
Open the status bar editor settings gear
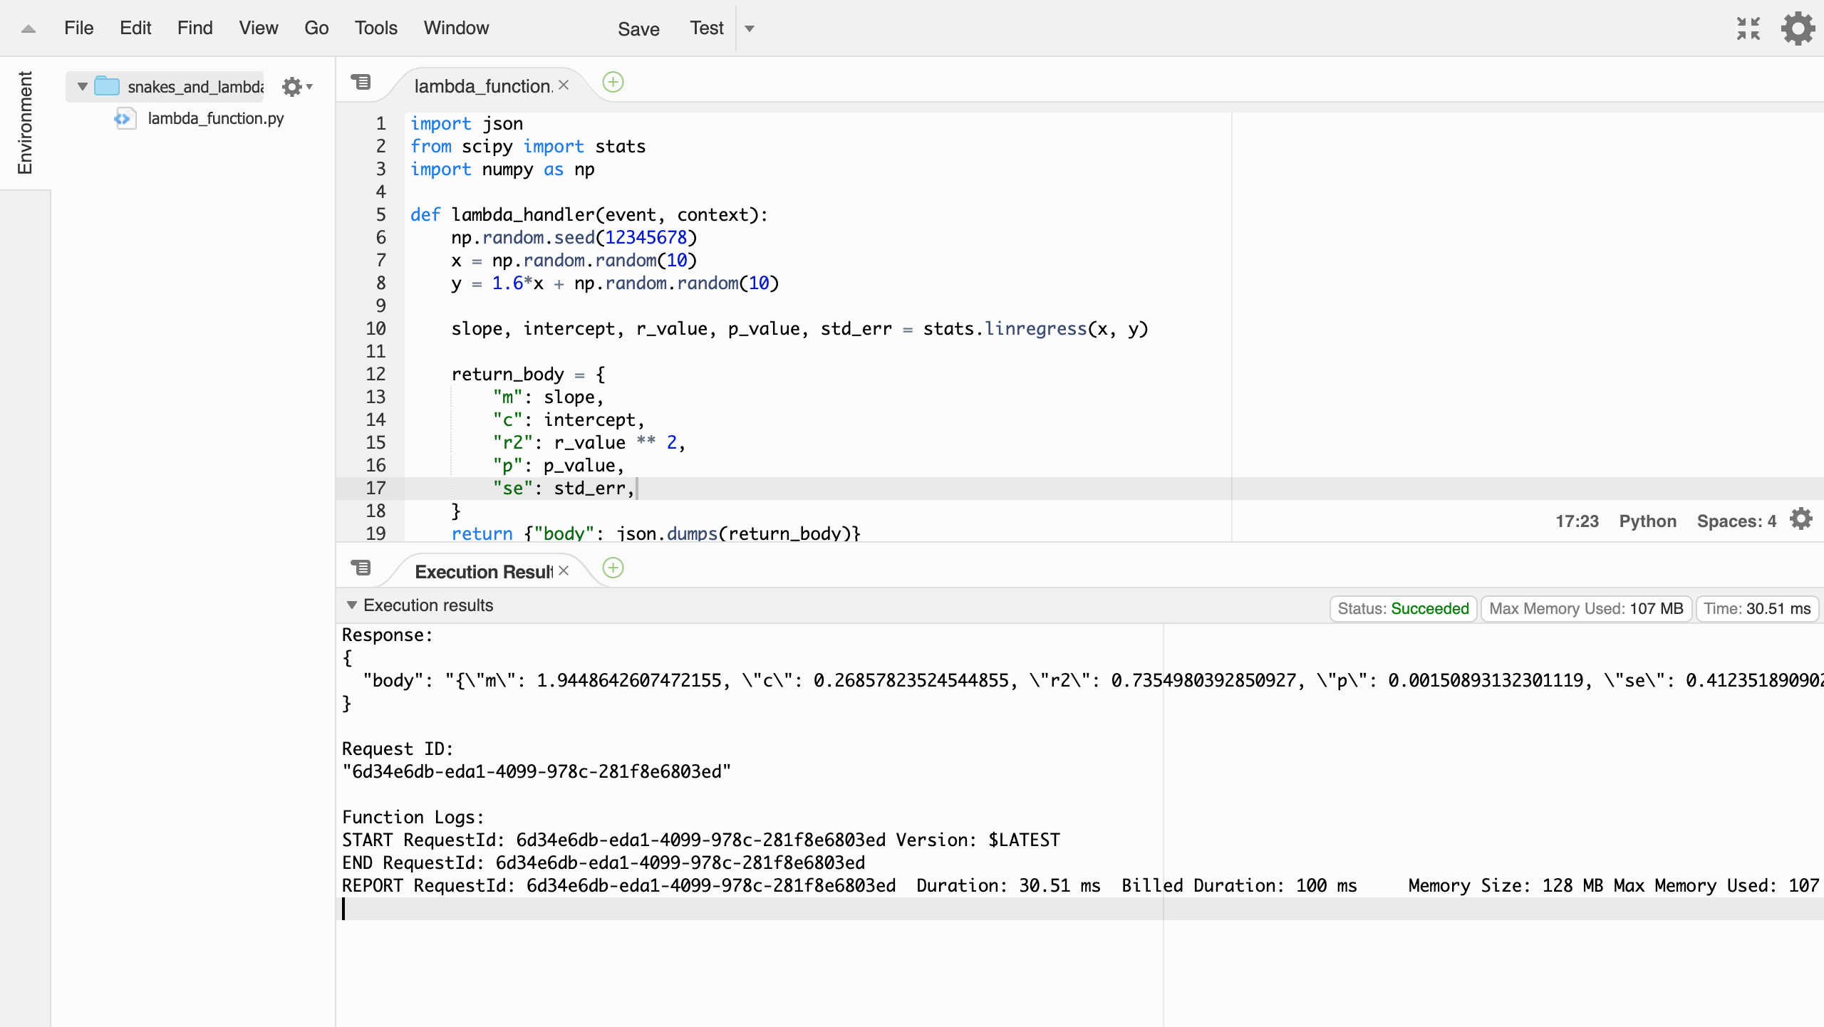(x=1801, y=519)
